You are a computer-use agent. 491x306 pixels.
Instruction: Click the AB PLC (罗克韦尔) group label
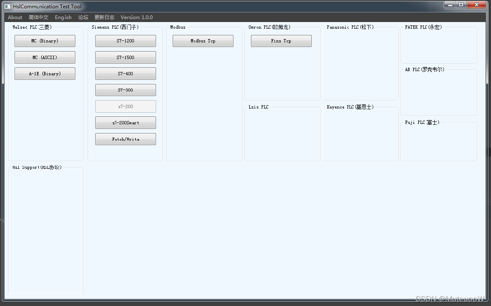tap(424, 69)
